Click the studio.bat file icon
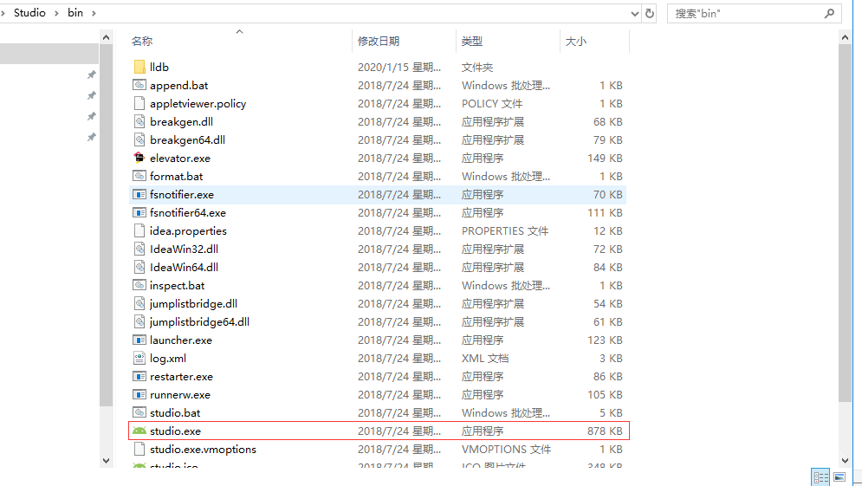 pos(139,413)
